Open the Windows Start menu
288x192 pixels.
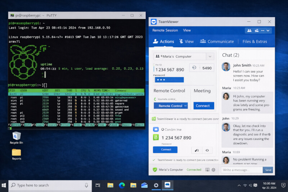click(4, 185)
